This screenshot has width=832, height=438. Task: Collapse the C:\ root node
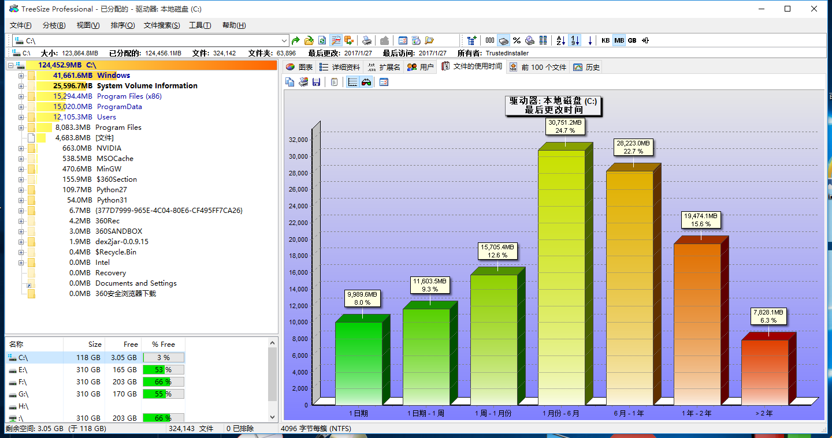point(11,65)
